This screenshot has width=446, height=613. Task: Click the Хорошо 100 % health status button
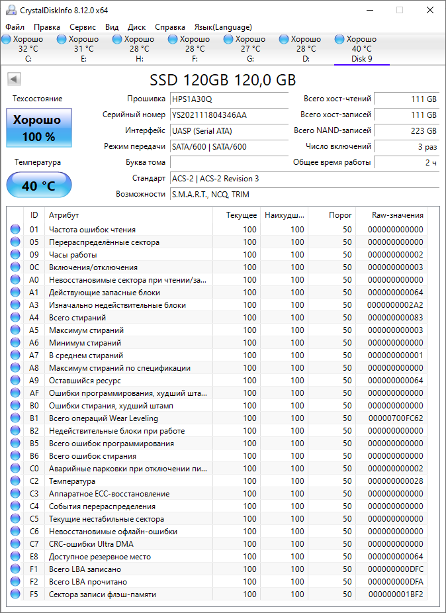pos(39,128)
